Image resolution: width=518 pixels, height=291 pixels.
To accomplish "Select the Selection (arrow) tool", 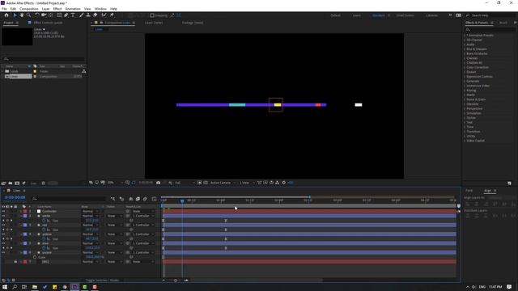I will (x=15, y=15).
